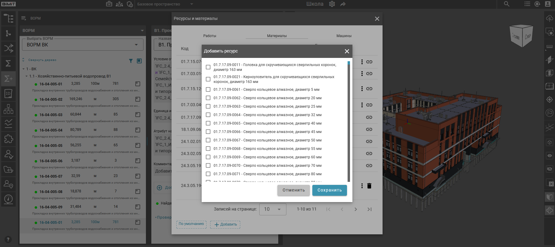Image resolution: width=555 pixels, height=247 pixels.
Task: Open the 2D document tool in the left sidebar
Action: 8,93
